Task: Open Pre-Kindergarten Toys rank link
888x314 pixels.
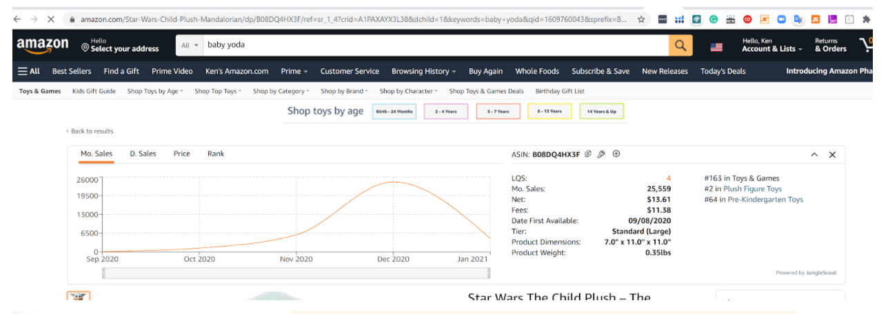Action: pyautogui.click(x=765, y=200)
